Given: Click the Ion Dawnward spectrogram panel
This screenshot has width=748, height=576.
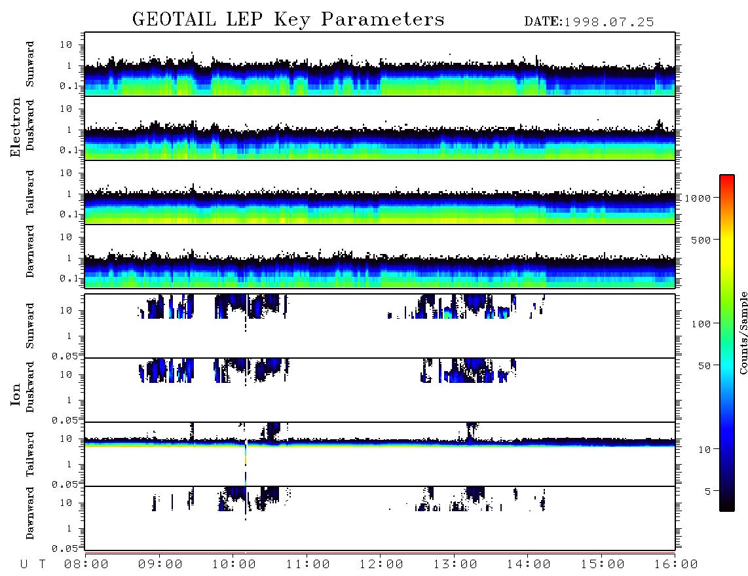Looking at the screenshot, I should coord(380,518).
